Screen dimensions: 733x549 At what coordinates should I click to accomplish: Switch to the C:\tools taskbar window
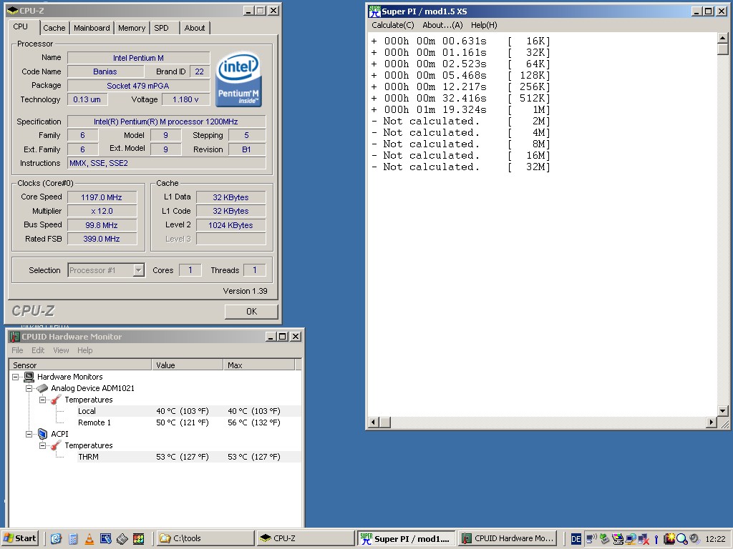(x=205, y=538)
